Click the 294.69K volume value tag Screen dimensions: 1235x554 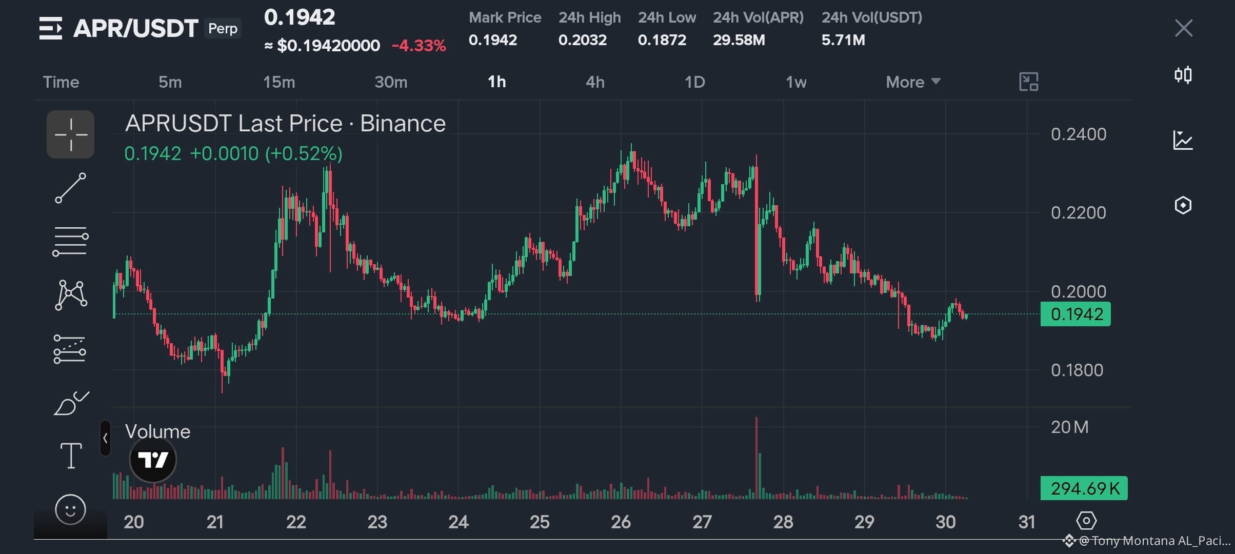1084,488
